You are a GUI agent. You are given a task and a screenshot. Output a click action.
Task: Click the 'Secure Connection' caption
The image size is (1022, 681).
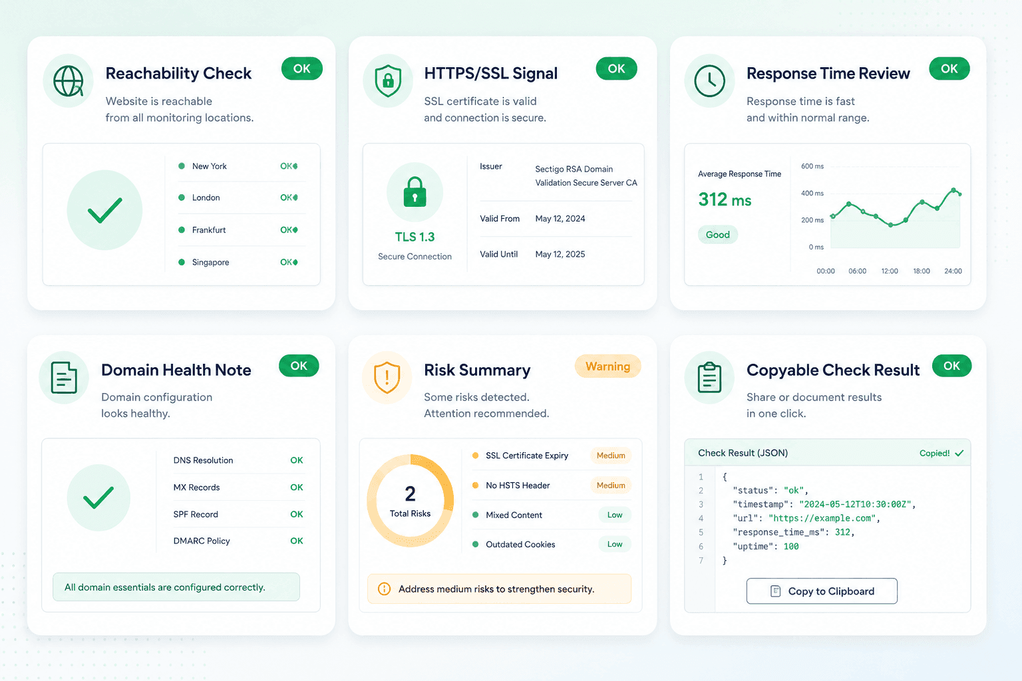point(415,257)
